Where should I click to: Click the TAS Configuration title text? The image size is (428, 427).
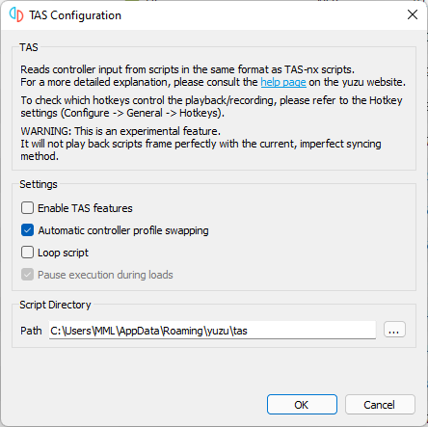tap(75, 15)
